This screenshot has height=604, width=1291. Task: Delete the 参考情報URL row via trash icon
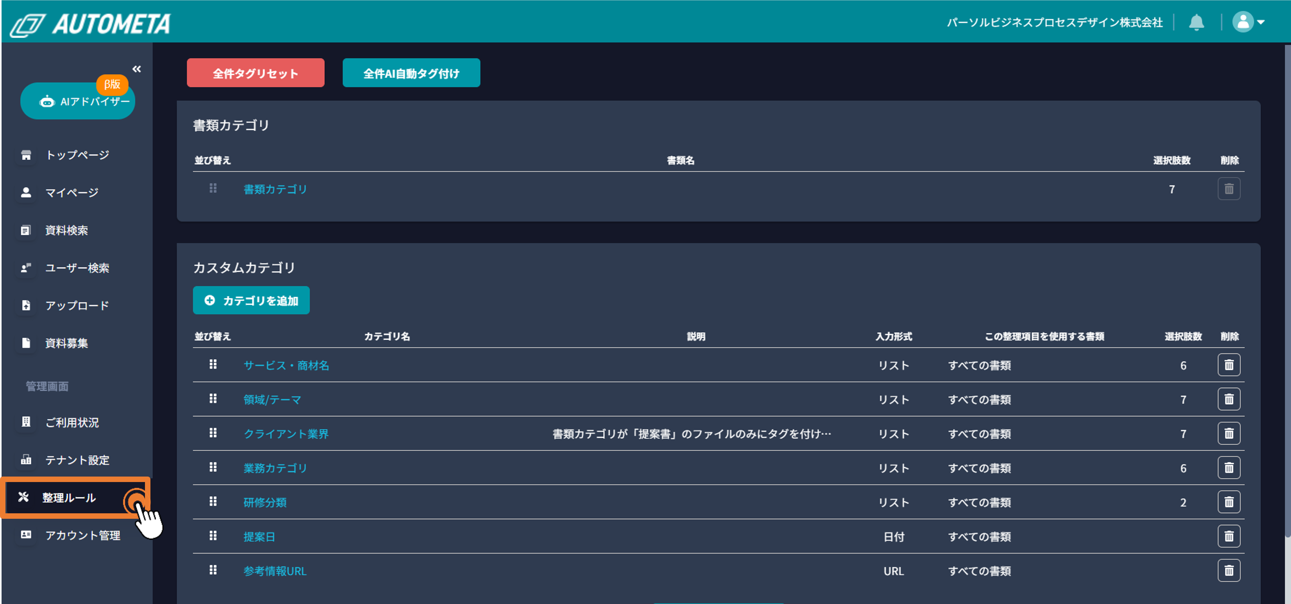[x=1229, y=570]
